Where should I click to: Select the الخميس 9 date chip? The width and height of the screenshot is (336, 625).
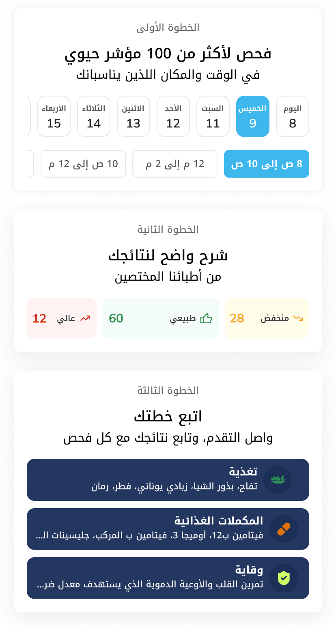click(x=253, y=116)
